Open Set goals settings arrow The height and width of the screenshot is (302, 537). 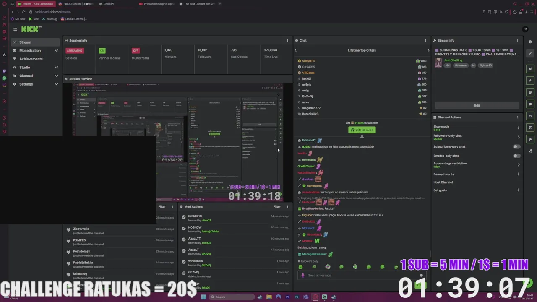click(519, 190)
